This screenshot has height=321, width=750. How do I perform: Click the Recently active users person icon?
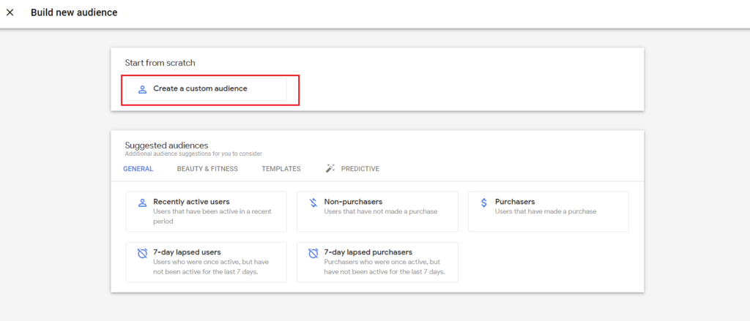143,203
